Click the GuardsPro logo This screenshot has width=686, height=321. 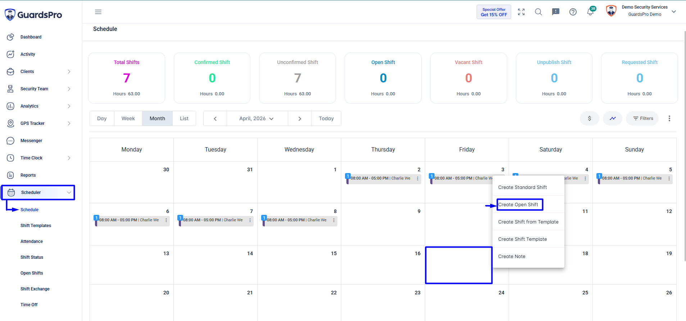tap(33, 15)
